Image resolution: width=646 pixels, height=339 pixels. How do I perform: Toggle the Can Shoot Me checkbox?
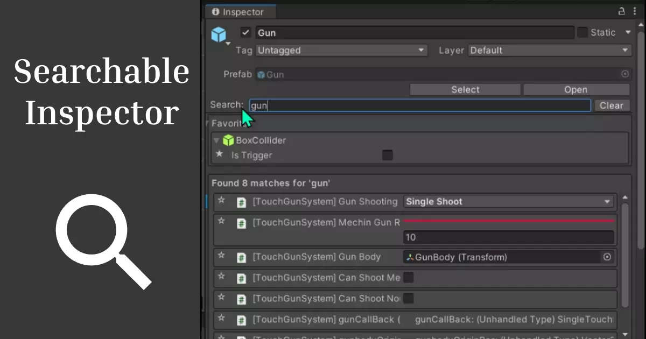[x=408, y=278]
